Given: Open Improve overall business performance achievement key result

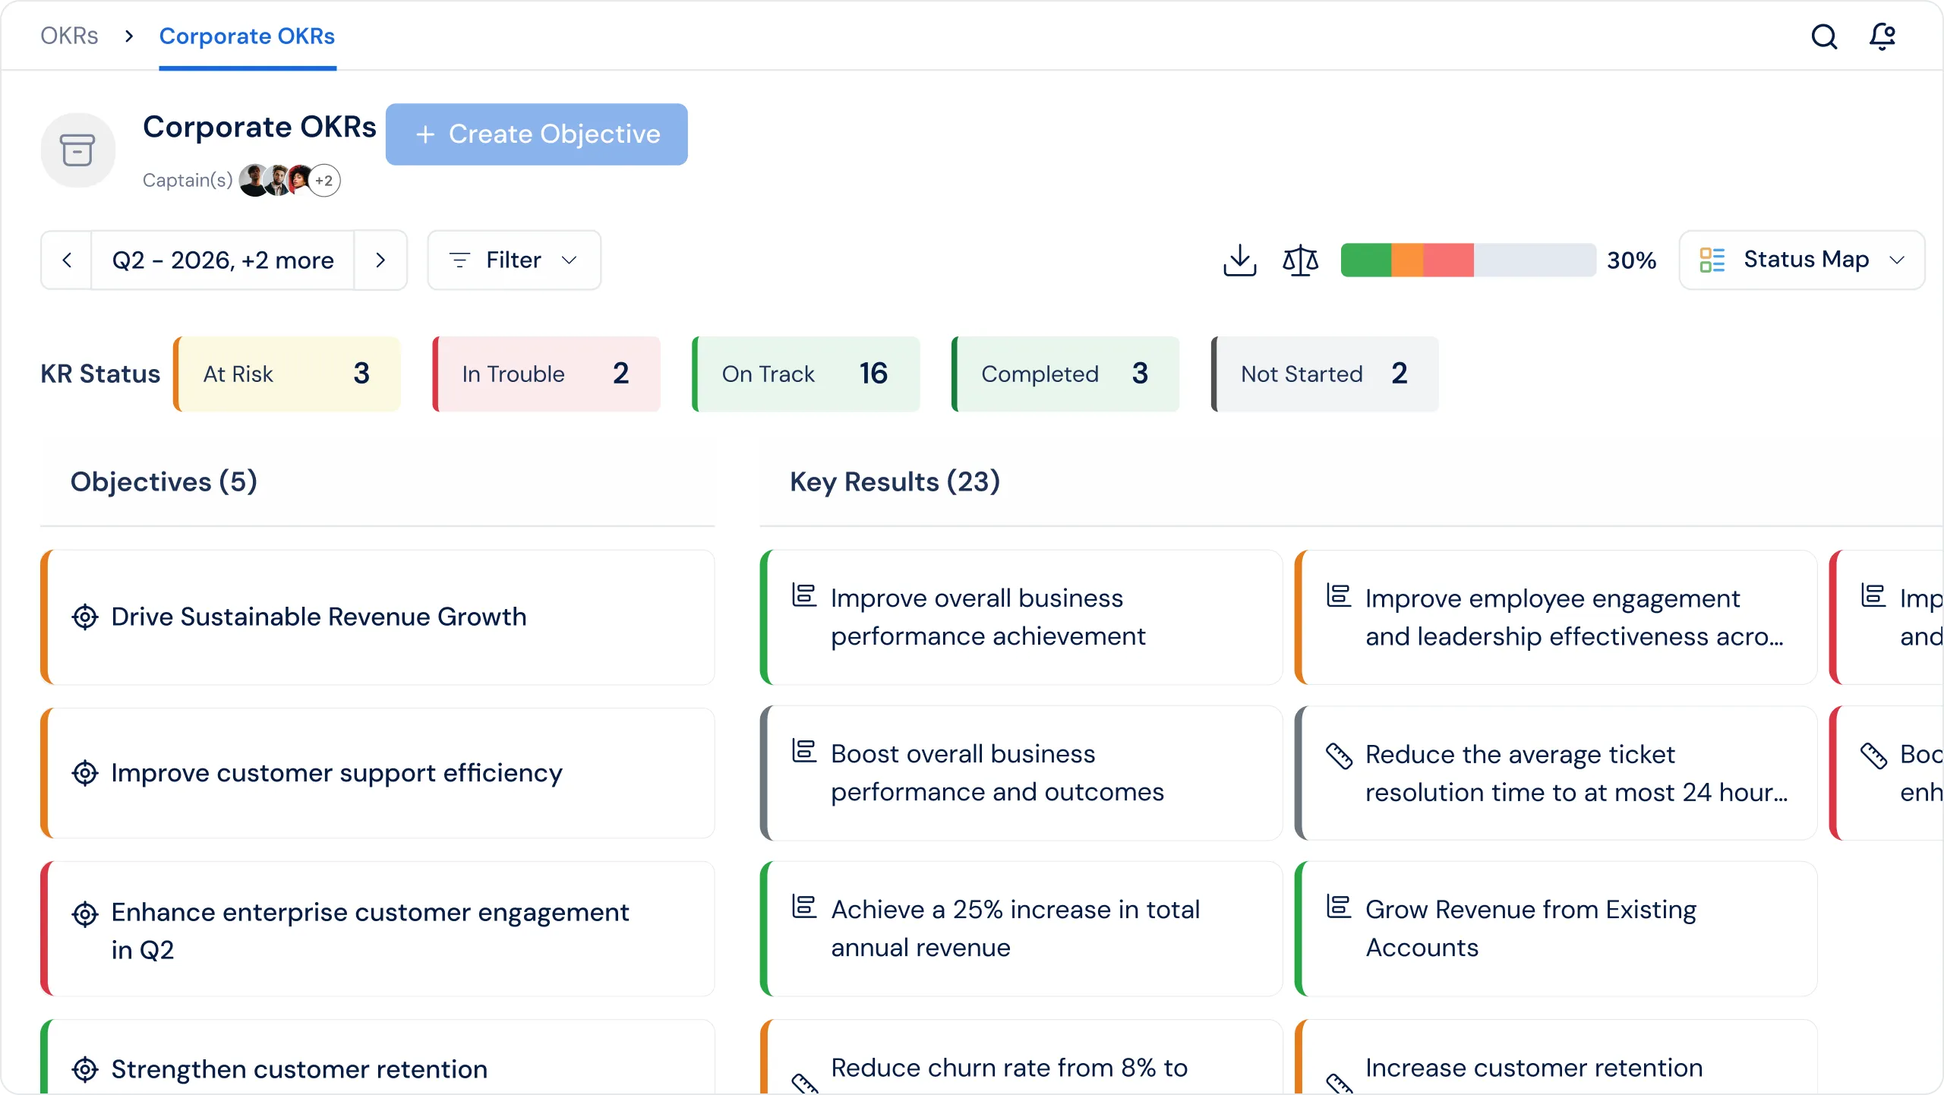Looking at the screenshot, I should 1021,617.
